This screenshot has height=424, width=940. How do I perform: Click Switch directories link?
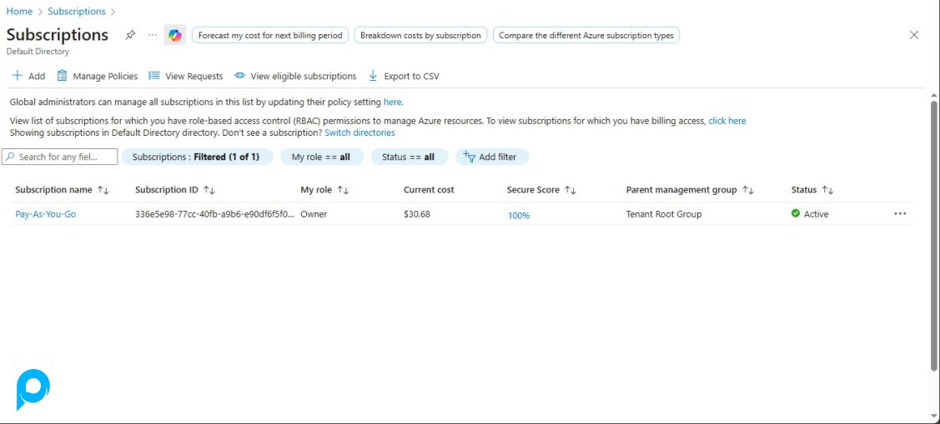359,132
